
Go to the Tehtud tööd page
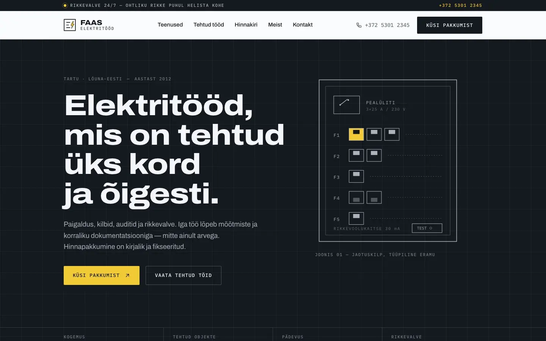pyautogui.click(x=209, y=25)
